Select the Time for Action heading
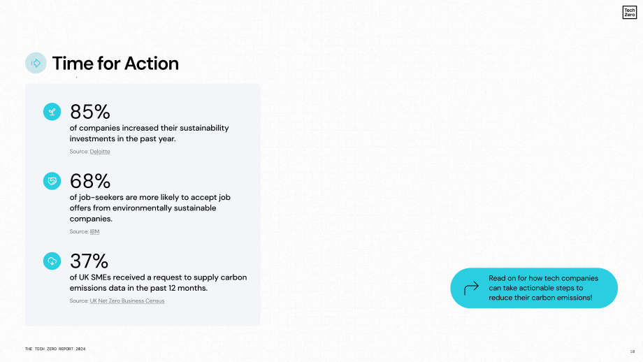This screenshot has width=643, height=362. [x=115, y=64]
